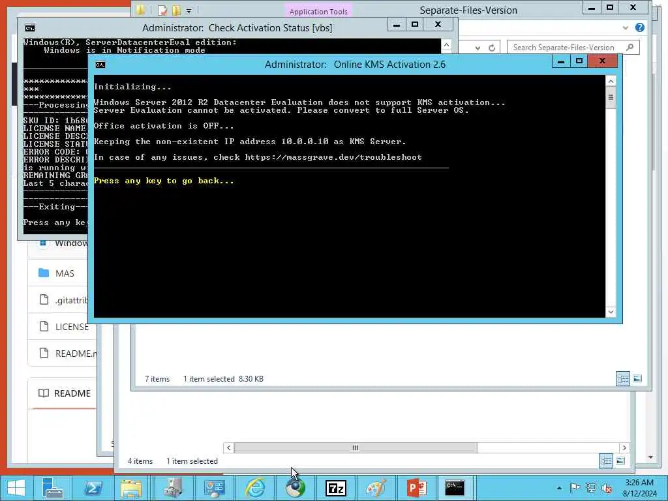Click the right arrow of horizontal scrollbar

624,448
